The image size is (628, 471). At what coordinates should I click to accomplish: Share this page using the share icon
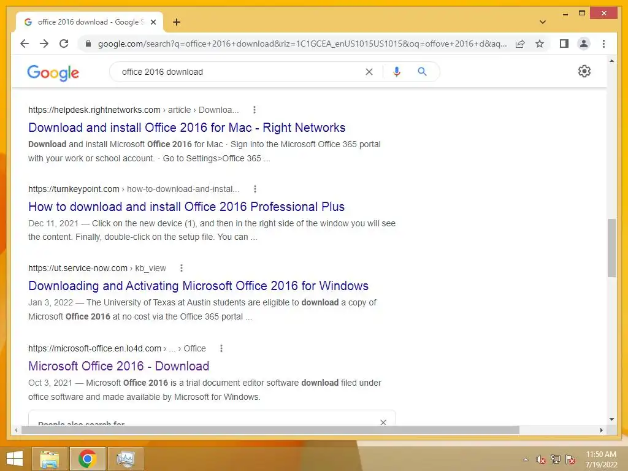click(520, 44)
